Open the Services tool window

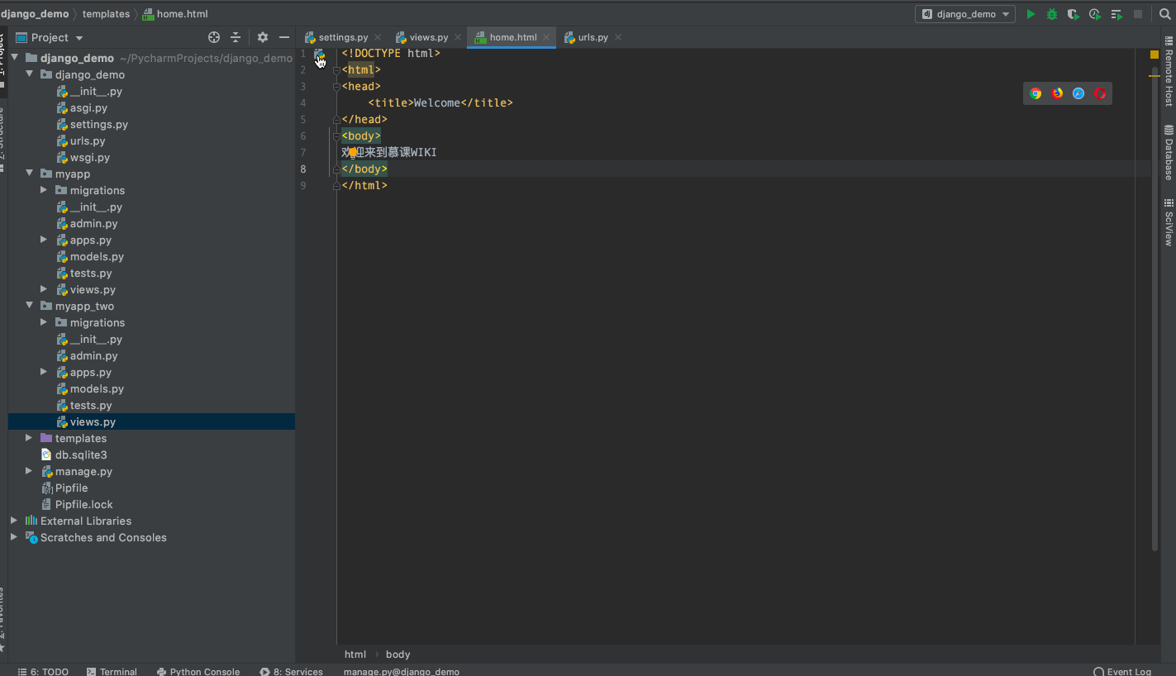coord(291,671)
